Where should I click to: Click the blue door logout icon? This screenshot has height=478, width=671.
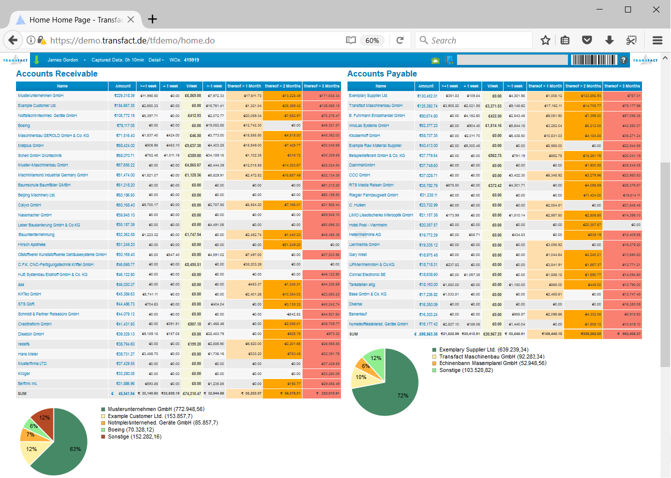point(449,60)
